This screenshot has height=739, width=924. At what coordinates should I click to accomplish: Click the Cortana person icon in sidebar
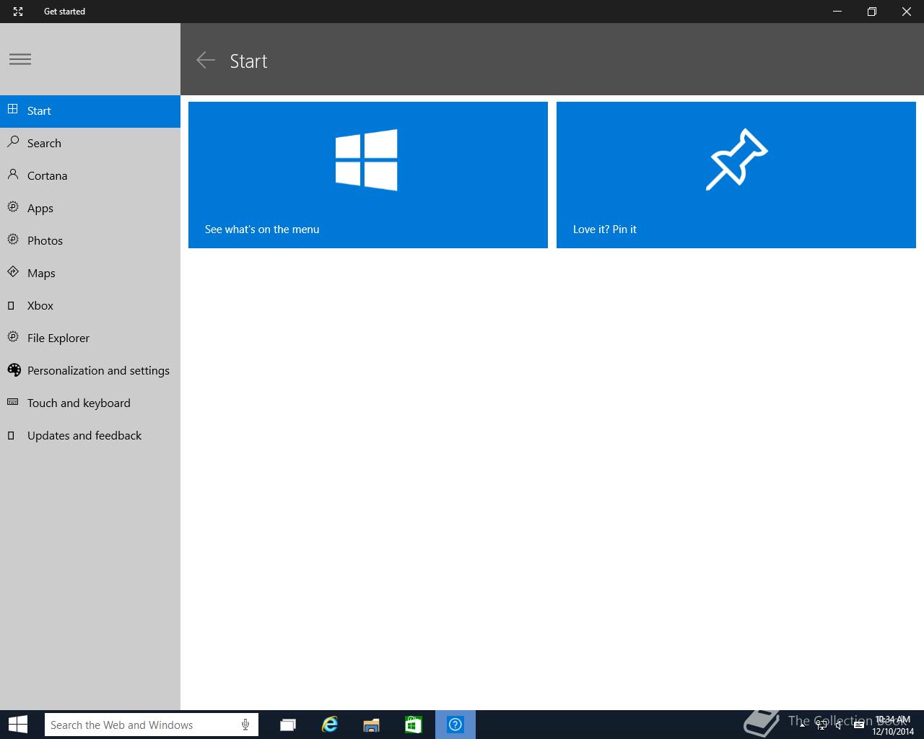13,175
